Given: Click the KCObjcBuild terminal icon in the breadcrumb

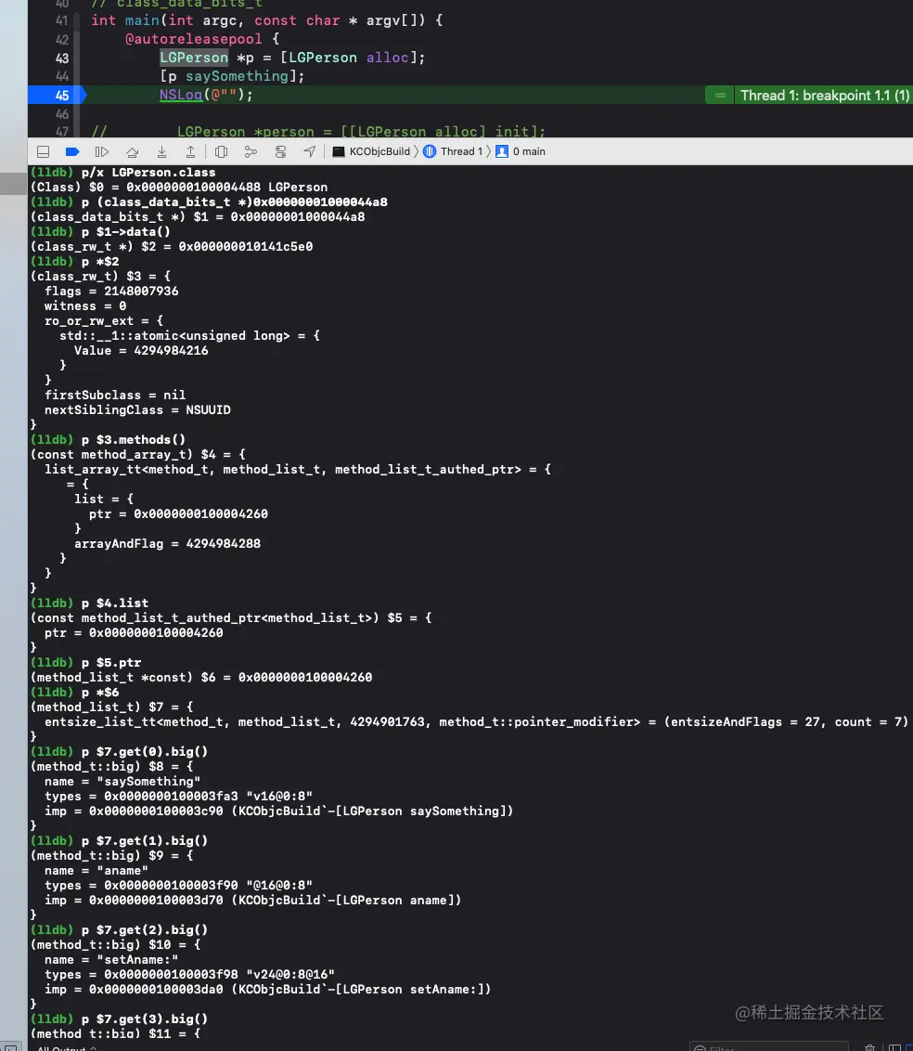Looking at the screenshot, I should (339, 151).
